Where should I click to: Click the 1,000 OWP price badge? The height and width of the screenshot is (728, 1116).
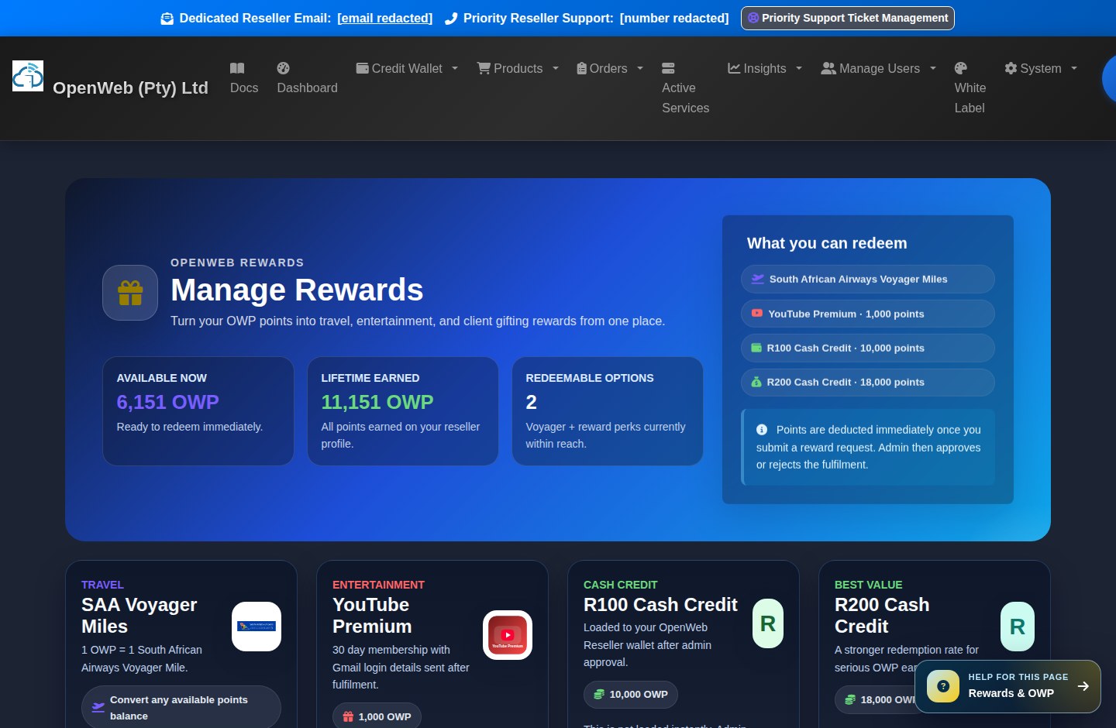(x=377, y=717)
